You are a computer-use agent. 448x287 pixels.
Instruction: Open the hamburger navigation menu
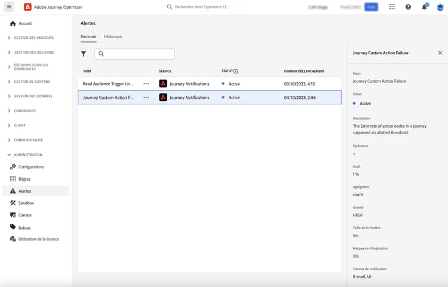9,7
